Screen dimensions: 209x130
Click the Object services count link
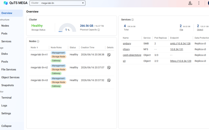click(x=200, y=30)
